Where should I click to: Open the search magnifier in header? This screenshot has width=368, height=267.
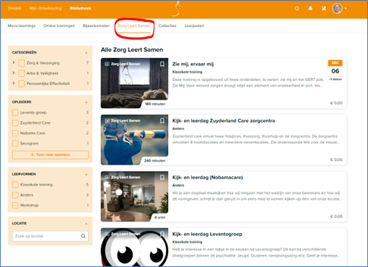(x=297, y=8)
